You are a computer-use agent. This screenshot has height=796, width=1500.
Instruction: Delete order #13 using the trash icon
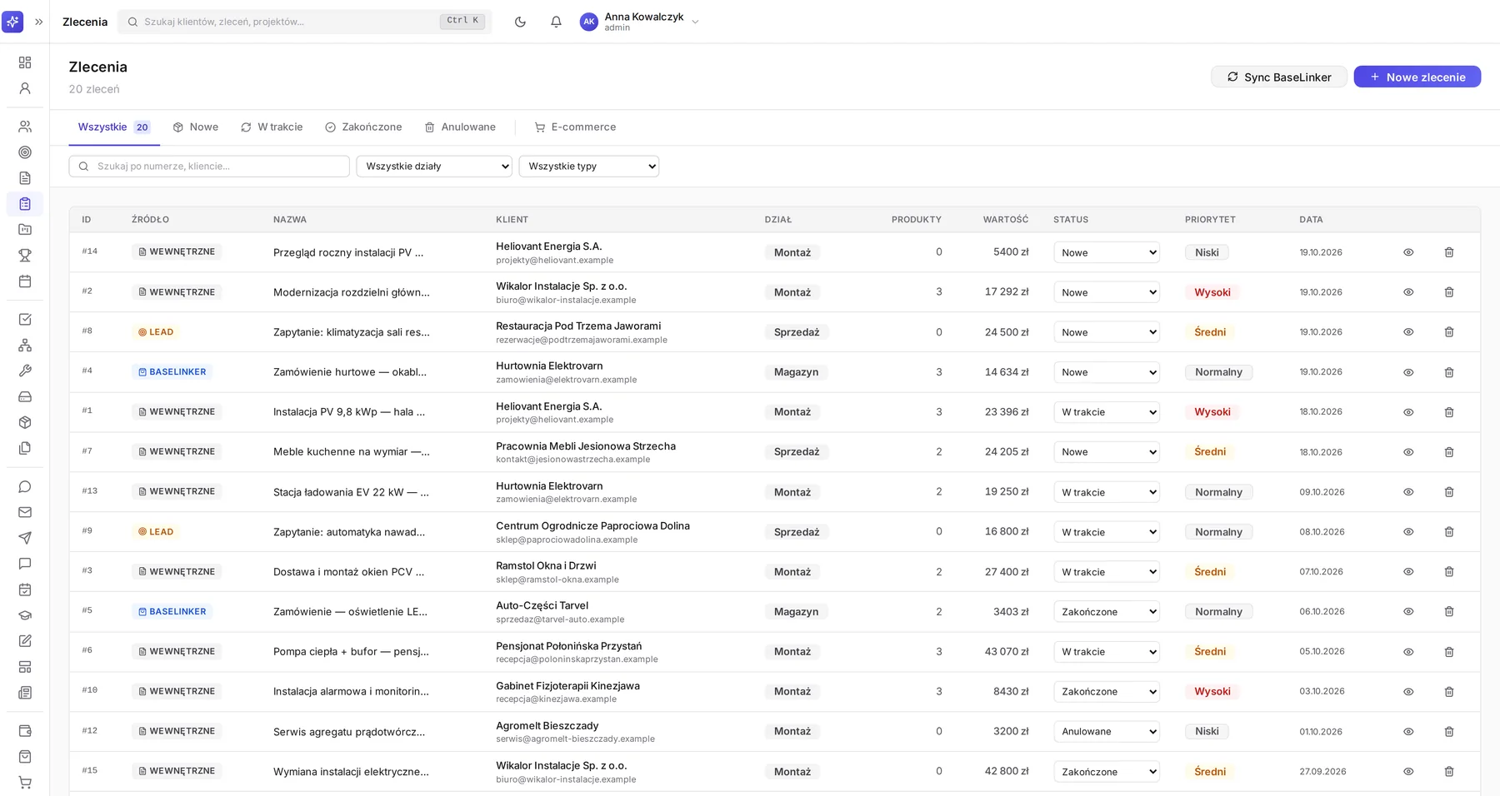[1449, 492]
